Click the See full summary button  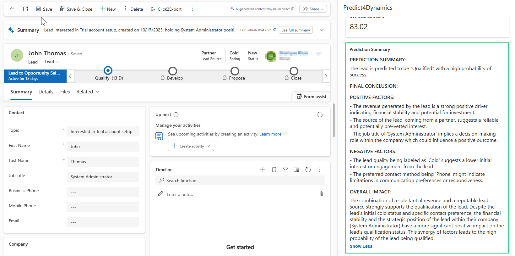coord(295,30)
